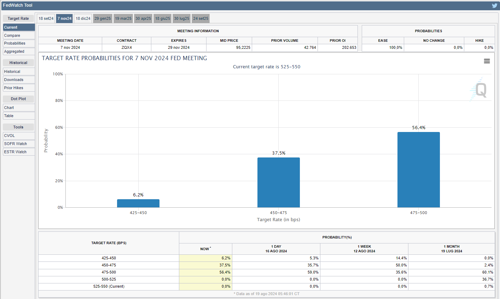Go to Probabilities in the sidebar
Viewport: 500px width, 299px height.
pos(19,43)
